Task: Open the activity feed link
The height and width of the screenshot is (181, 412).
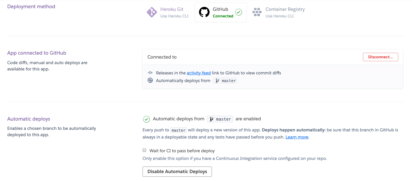Action: pyautogui.click(x=199, y=73)
